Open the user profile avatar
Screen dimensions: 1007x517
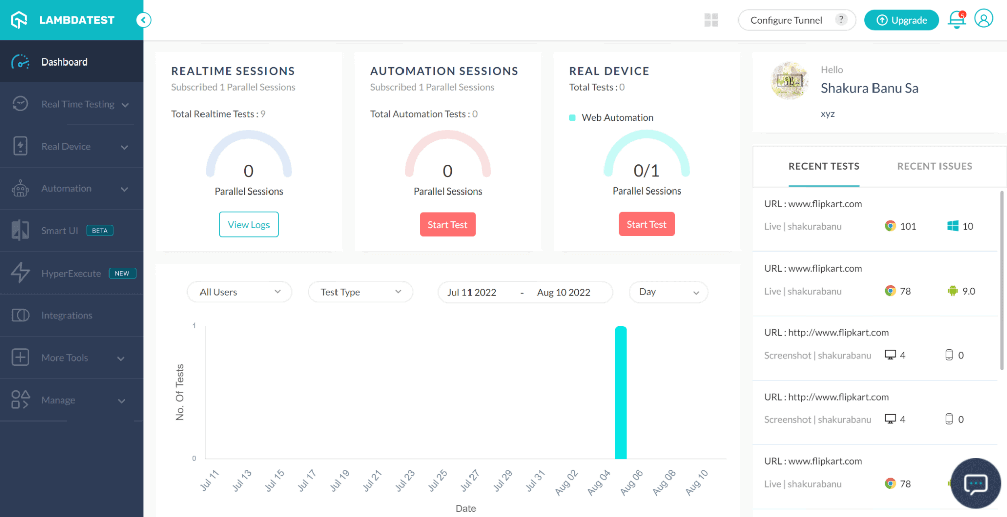984,18
